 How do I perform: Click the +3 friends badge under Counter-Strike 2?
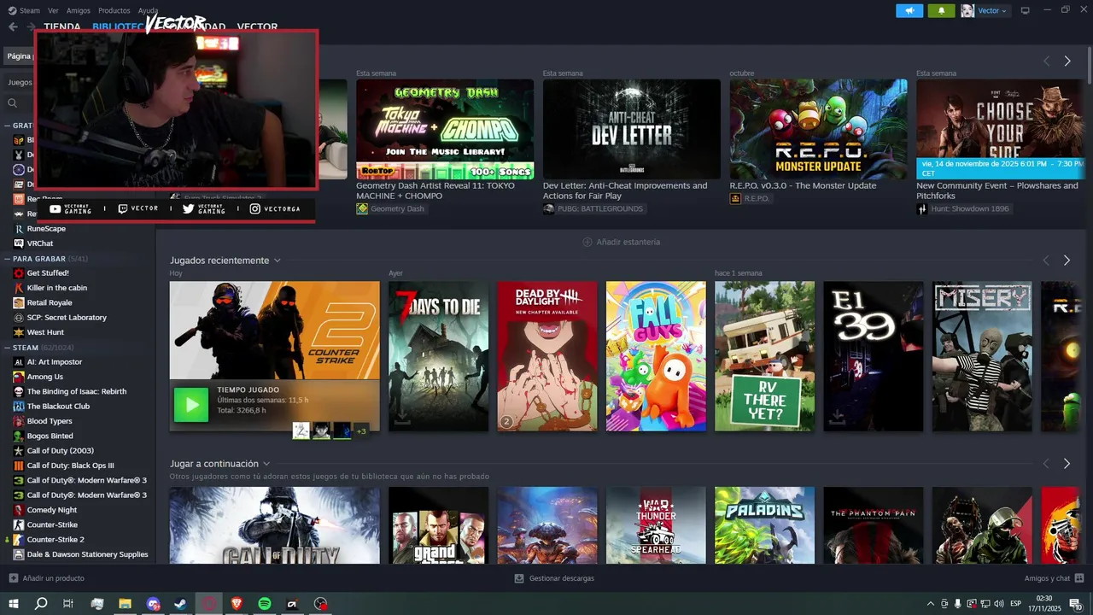tap(361, 430)
